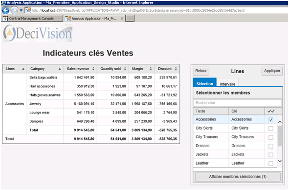
Task: Click the page icon in address bar
Action: point(28,10)
